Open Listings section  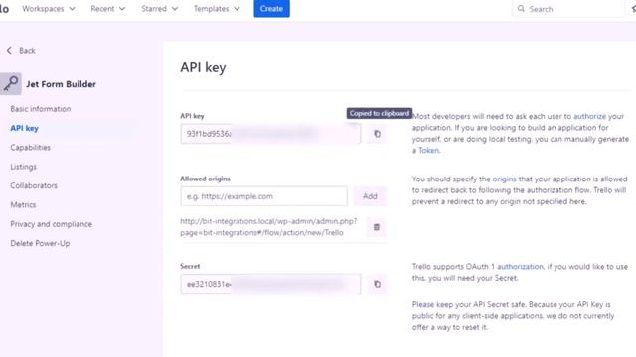[24, 167]
